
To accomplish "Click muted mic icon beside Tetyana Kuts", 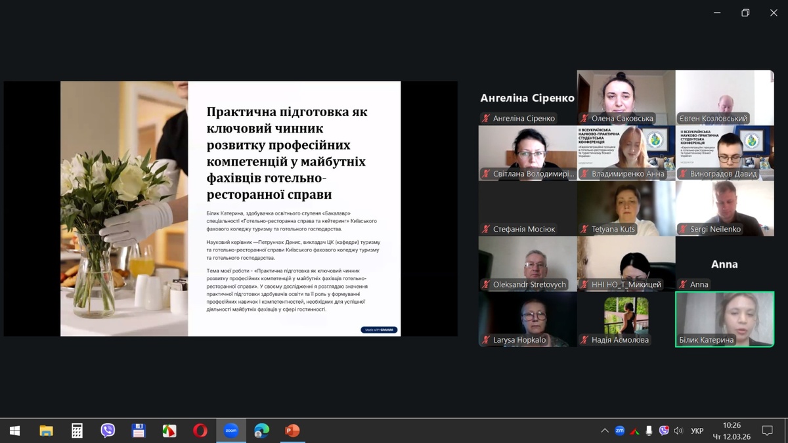I will [x=584, y=230].
